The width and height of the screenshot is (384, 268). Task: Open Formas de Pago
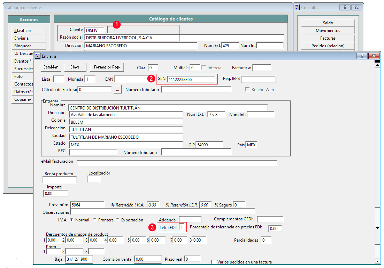107,67
